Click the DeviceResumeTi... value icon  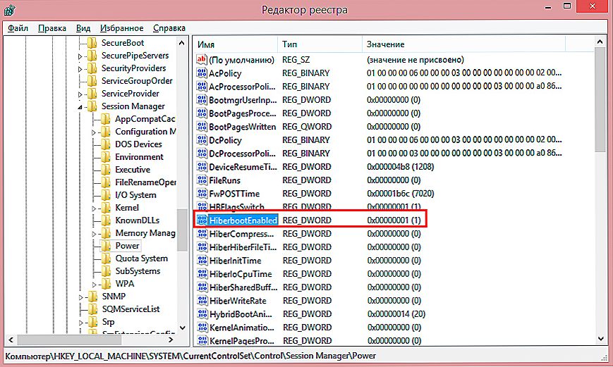click(x=202, y=167)
